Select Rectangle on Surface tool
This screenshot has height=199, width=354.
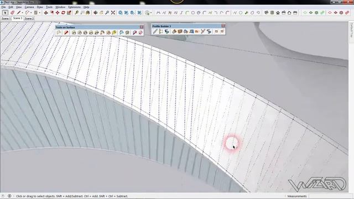[x=74, y=33]
